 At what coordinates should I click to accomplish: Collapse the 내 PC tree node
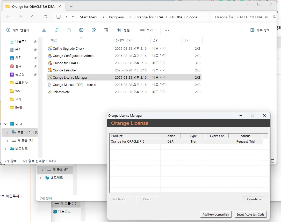[5, 124]
